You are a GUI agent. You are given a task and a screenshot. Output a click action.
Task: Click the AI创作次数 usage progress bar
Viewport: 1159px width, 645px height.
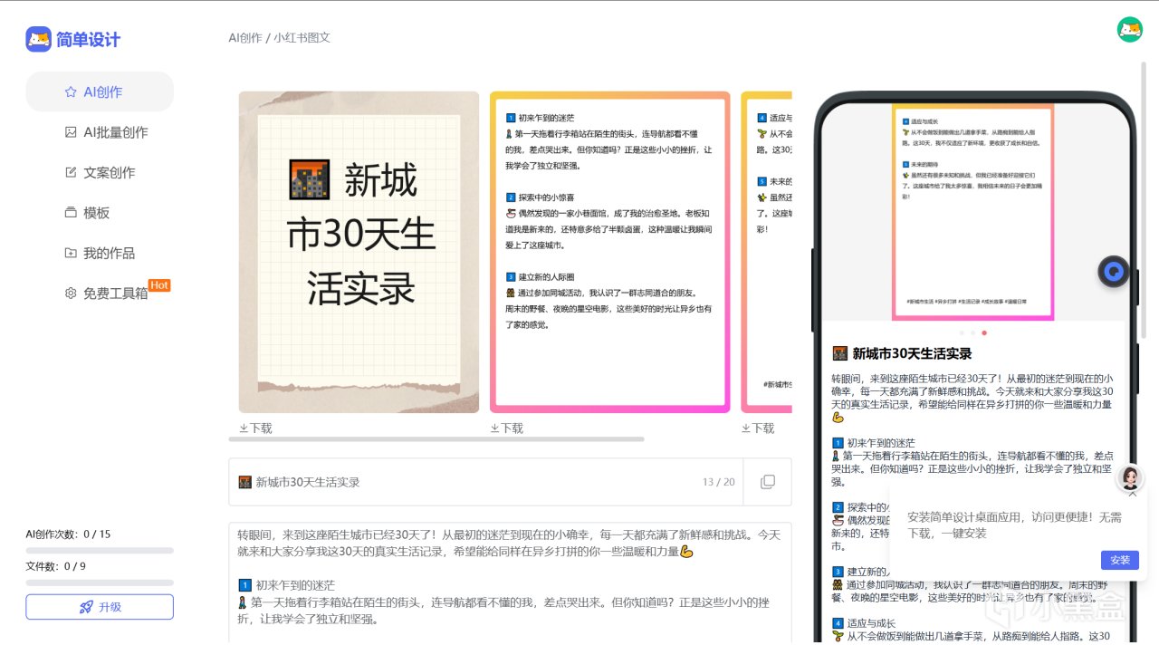coord(100,550)
